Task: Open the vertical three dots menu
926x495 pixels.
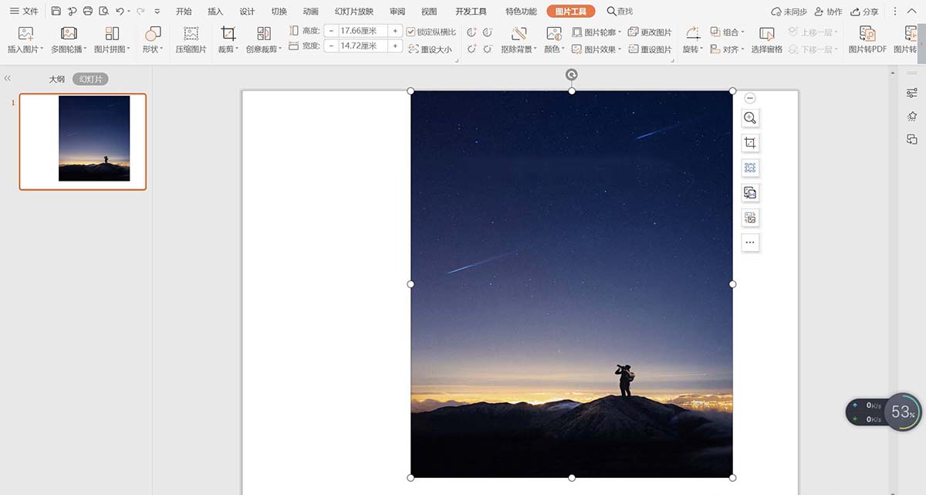Action: (894, 12)
